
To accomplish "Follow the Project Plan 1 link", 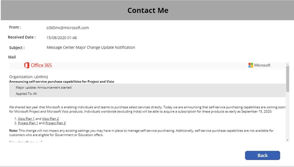I will coord(28,123).
